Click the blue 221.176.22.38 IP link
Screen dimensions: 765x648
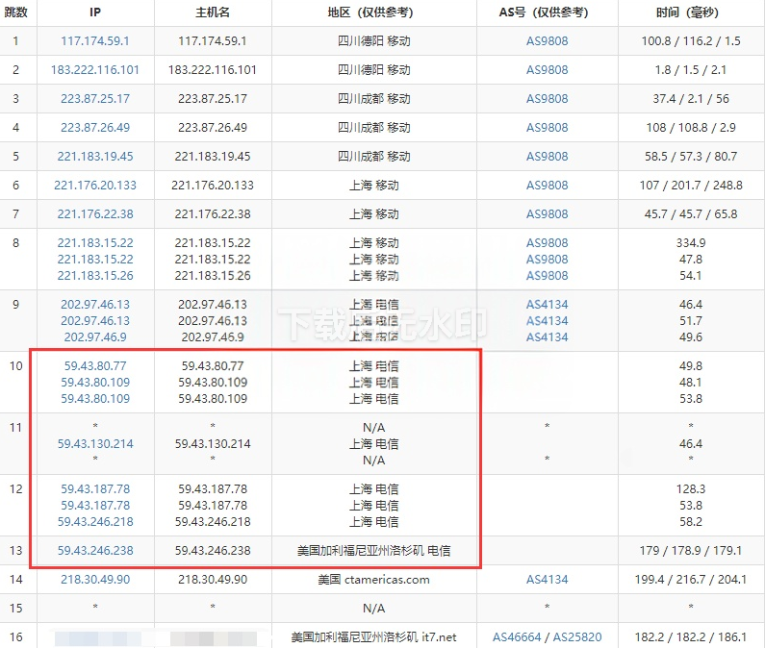(x=94, y=214)
